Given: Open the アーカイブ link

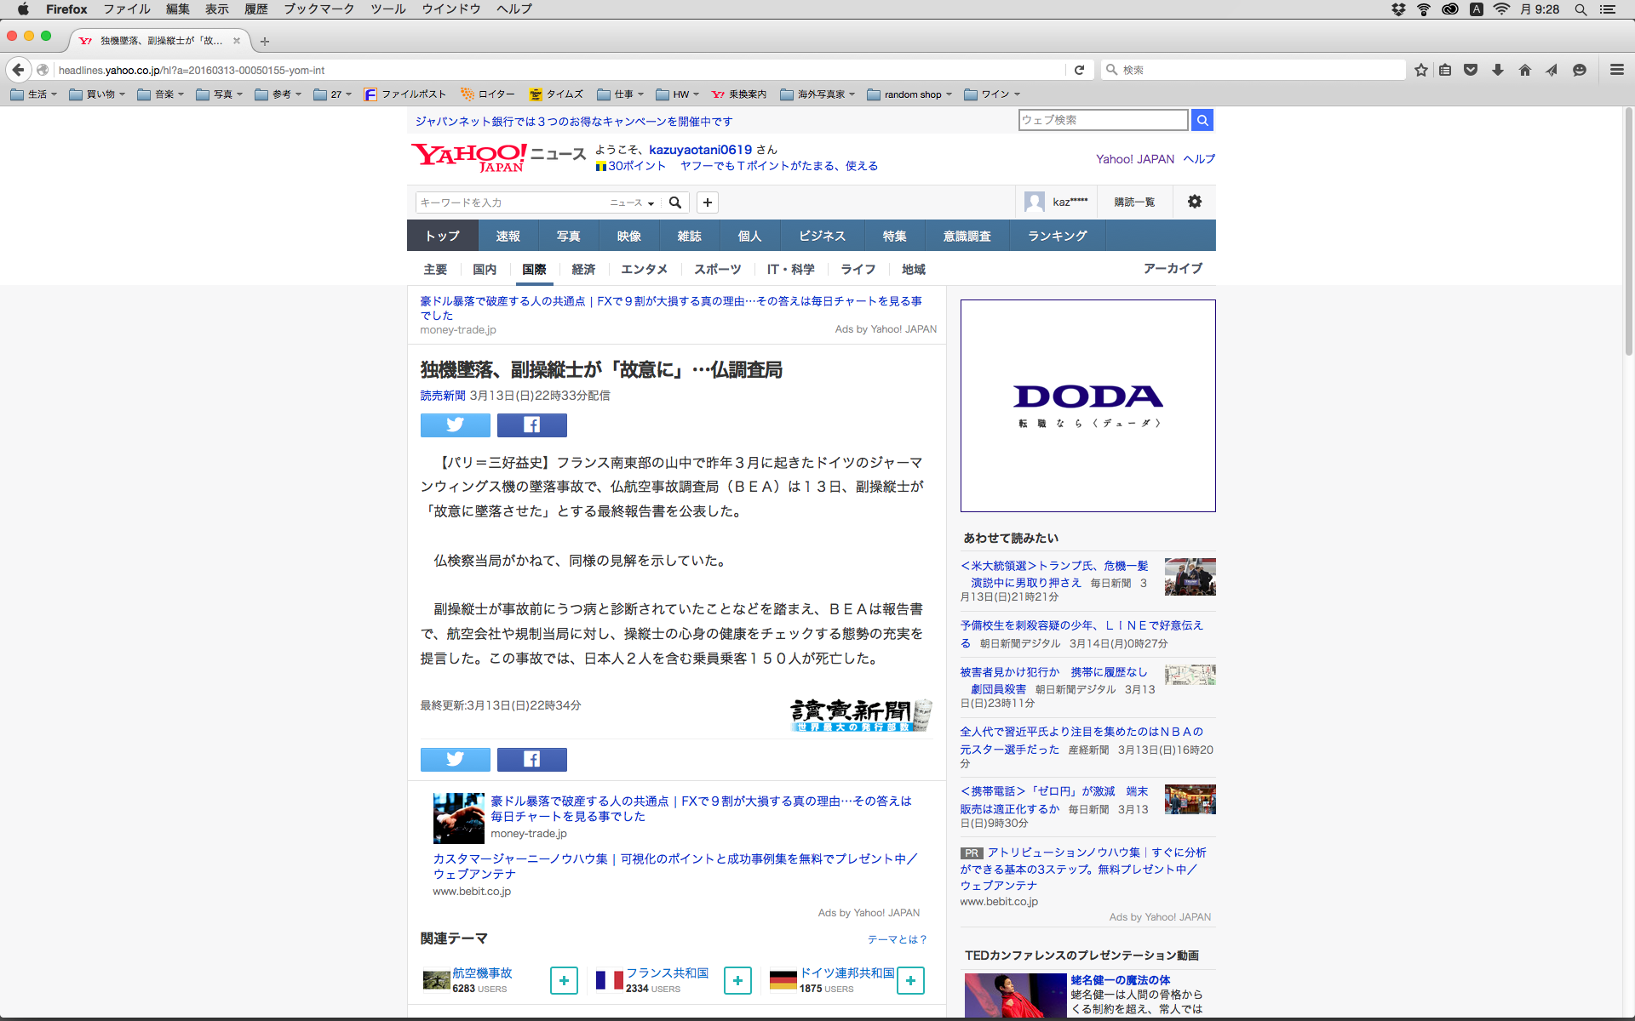Looking at the screenshot, I should click(1173, 268).
